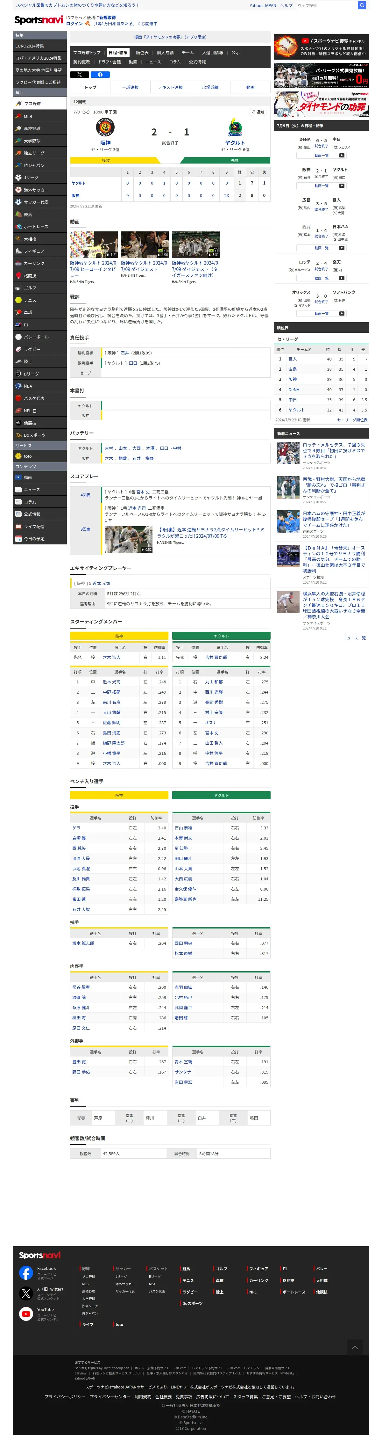The height and width of the screenshot is (1435, 382).
Task: Open the ヘルプ link at top
Action: point(286,5)
